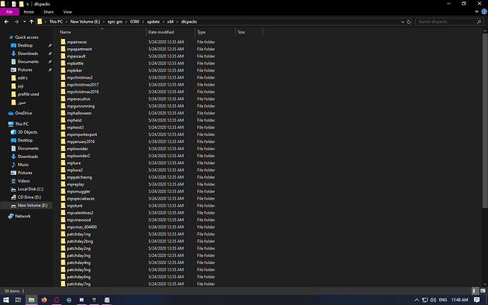
Task: Select the OneDrive cloud icon in sidebar
Action: pyautogui.click(x=11, y=113)
